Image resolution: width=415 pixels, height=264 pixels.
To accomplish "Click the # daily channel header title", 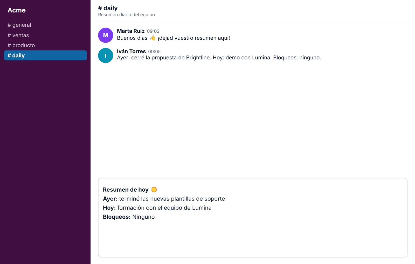I will point(108,8).
